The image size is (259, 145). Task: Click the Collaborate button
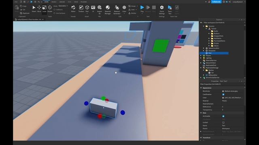[x=216, y=2]
